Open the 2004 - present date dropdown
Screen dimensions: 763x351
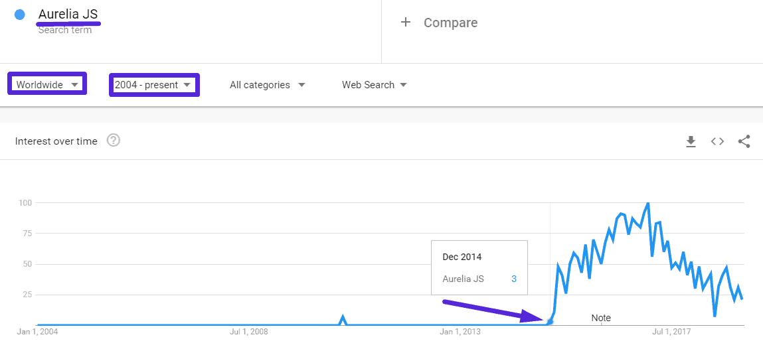point(154,84)
